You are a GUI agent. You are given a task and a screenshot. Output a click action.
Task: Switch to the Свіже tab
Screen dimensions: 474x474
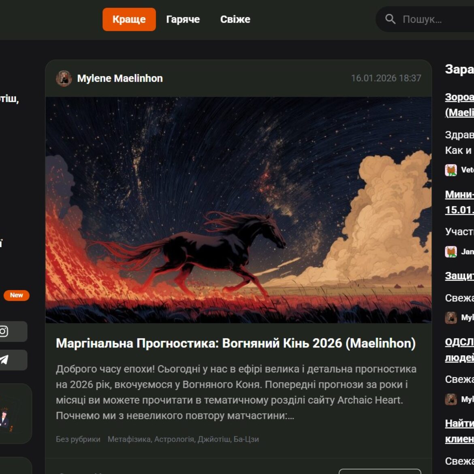235,19
